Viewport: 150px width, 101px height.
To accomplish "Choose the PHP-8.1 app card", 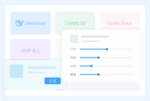I will tap(31, 50).
